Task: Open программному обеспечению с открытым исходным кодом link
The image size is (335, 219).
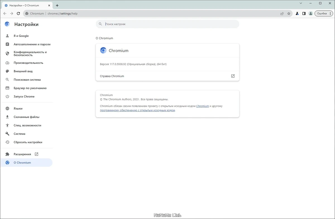Action: tap(137, 110)
